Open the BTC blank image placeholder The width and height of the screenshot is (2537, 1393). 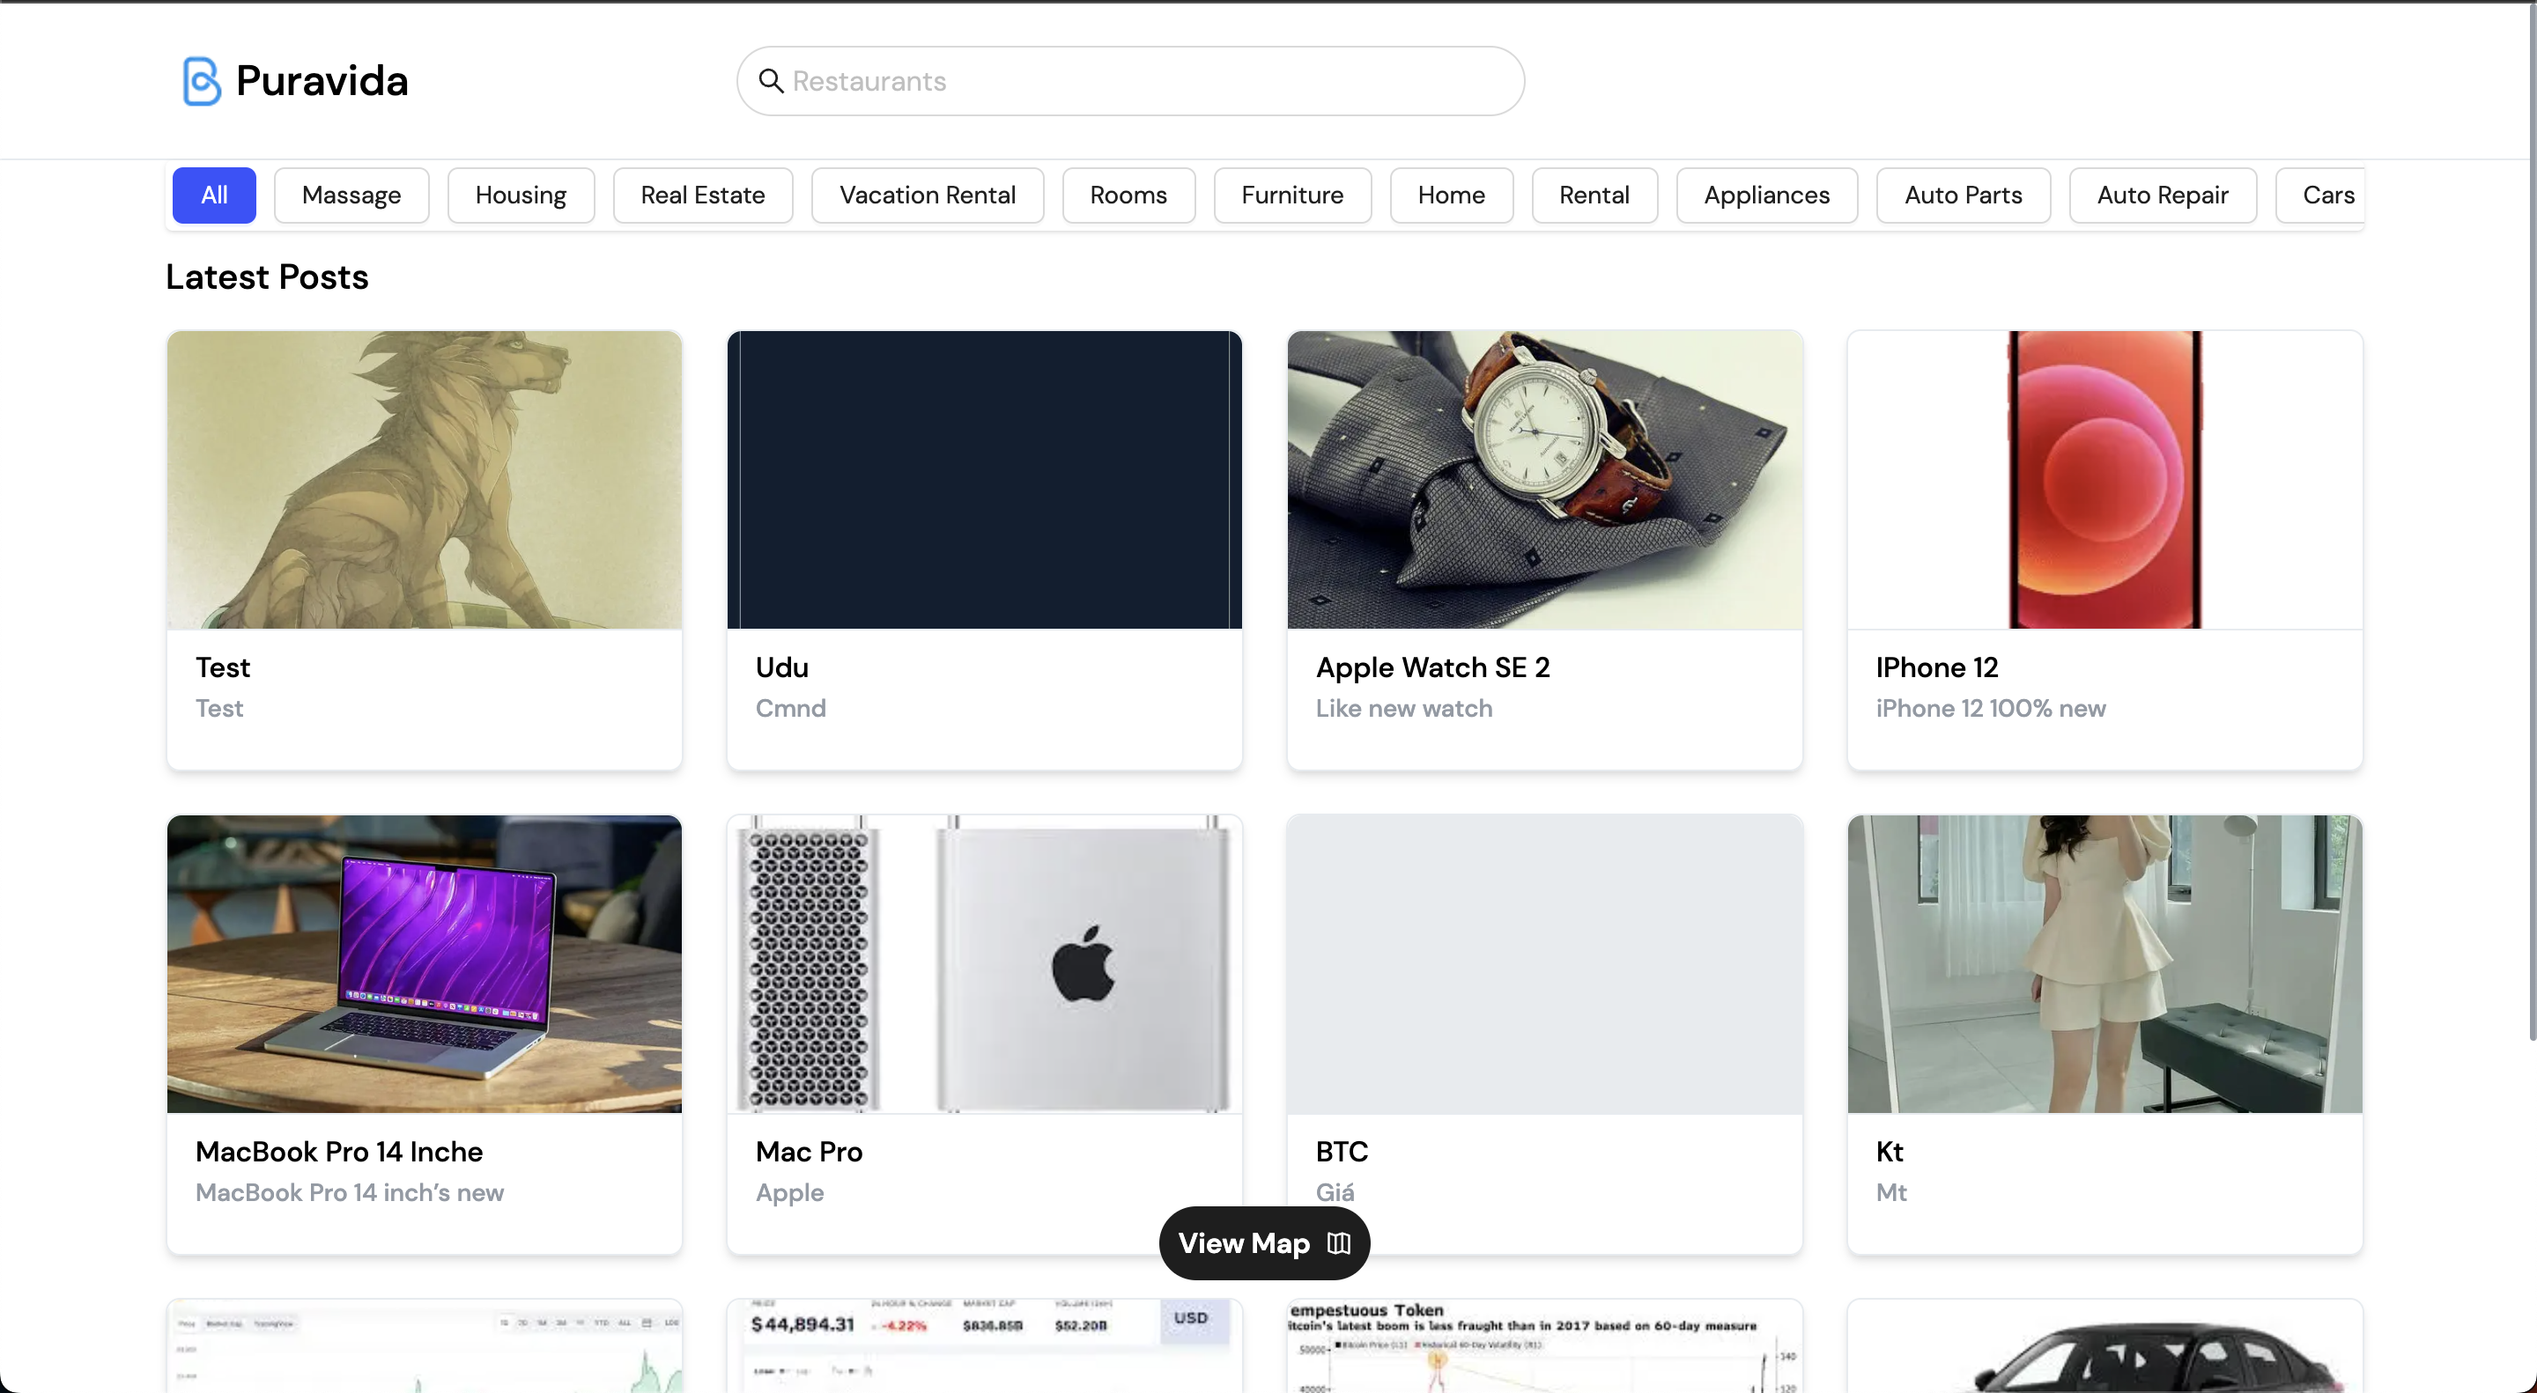(1545, 964)
